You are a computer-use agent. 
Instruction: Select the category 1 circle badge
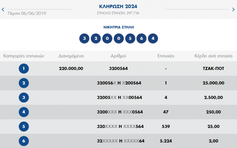coord(24,69)
